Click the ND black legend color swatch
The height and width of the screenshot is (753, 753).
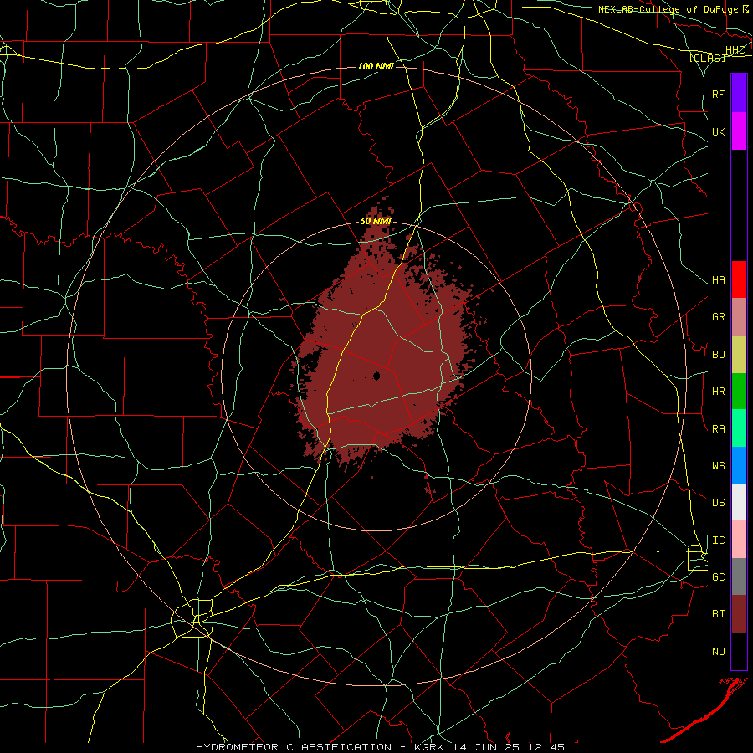(x=739, y=651)
